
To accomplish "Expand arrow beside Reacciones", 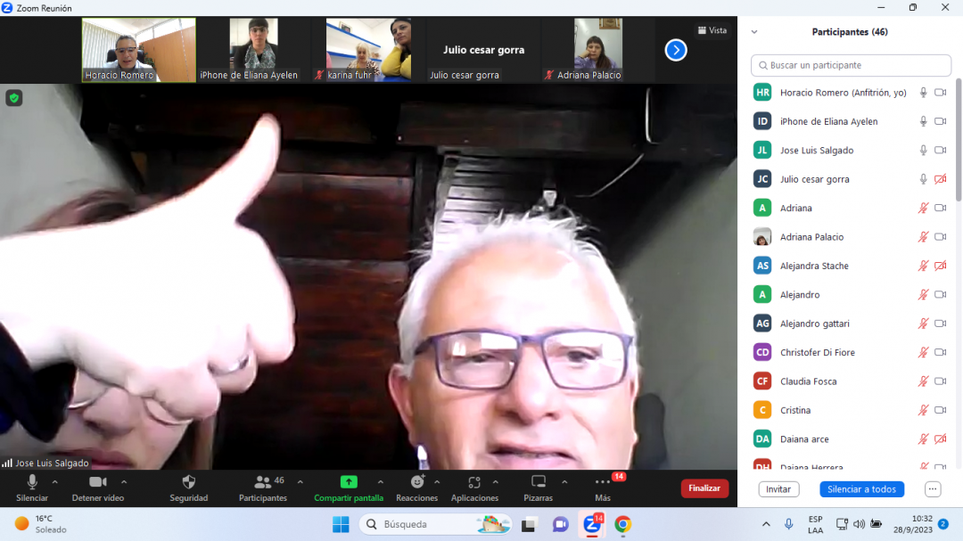I will (x=437, y=482).
